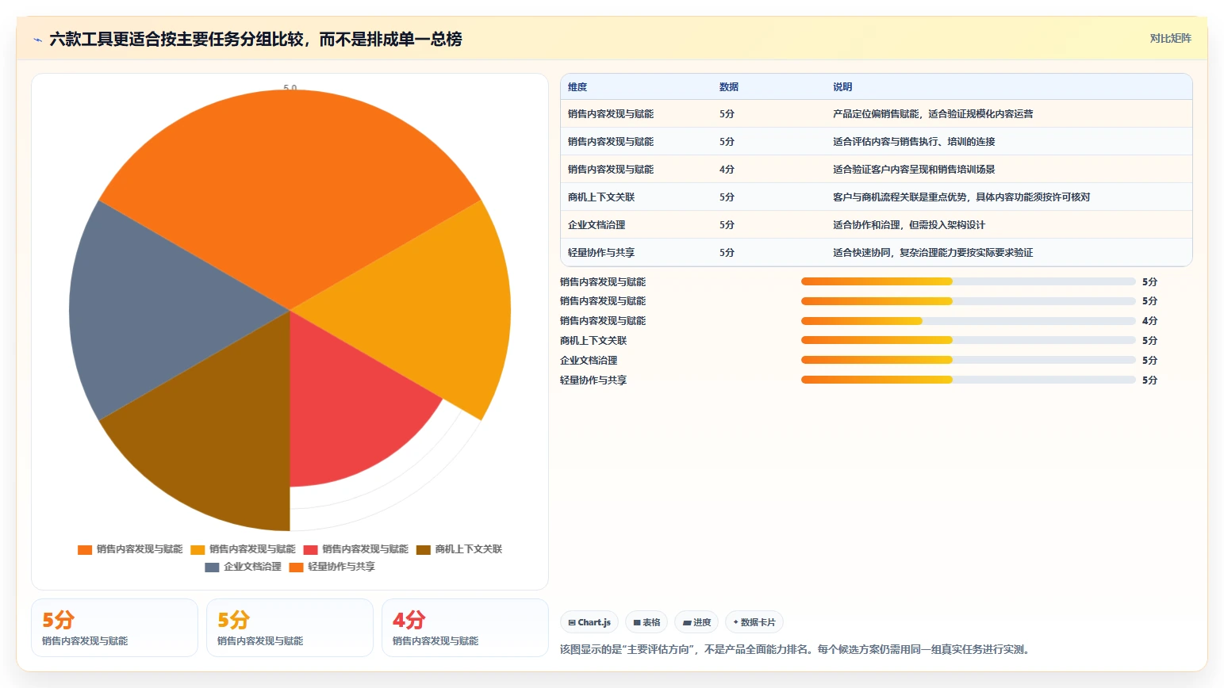Click the 企业文档治理 progress label
The height and width of the screenshot is (688, 1224).
[x=589, y=361]
